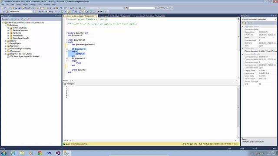
Task: Open the Help menu
Action: [54, 5]
